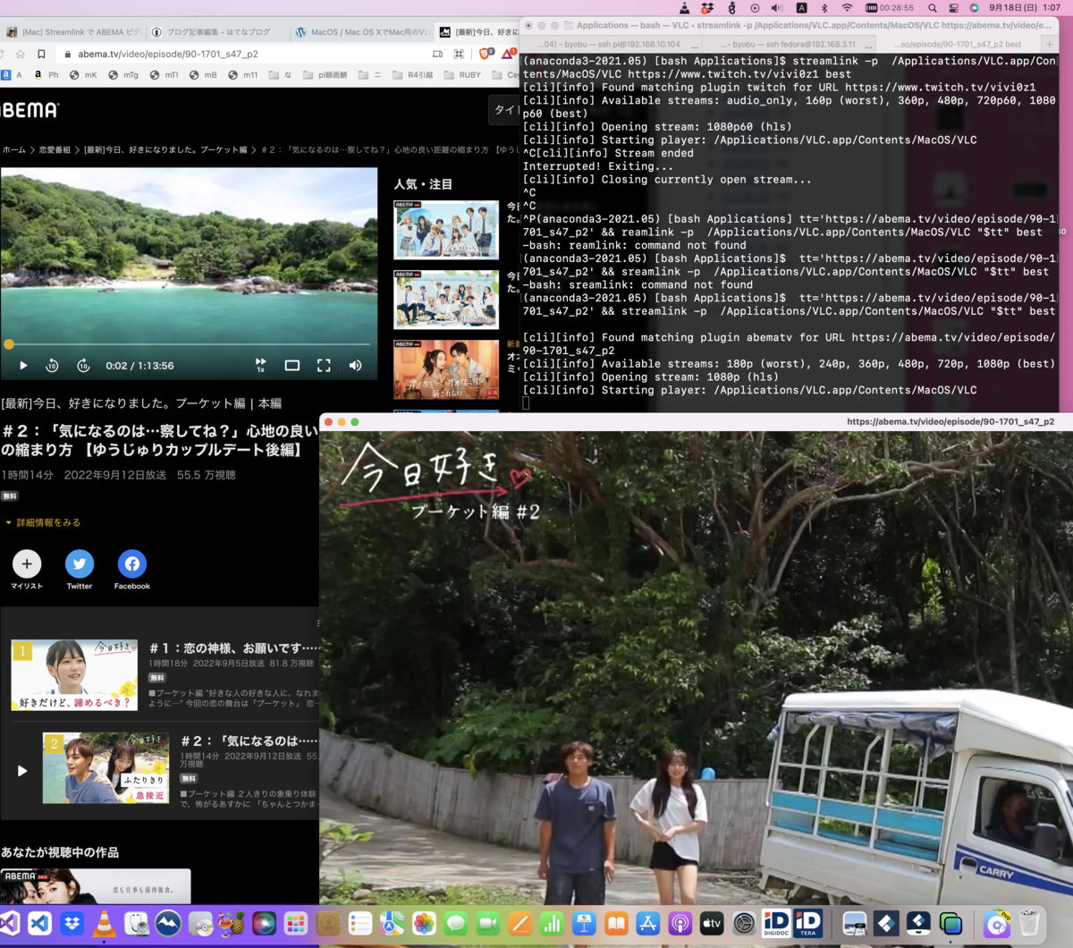This screenshot has height=948, width=1073.
Task: Open Wi-Fi menu bar icon
Action: point(847,7)
